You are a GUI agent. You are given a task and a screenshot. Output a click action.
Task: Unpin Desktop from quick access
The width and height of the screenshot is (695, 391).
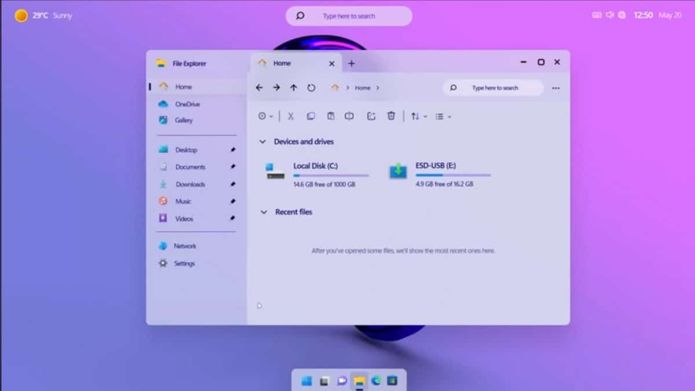233,150
